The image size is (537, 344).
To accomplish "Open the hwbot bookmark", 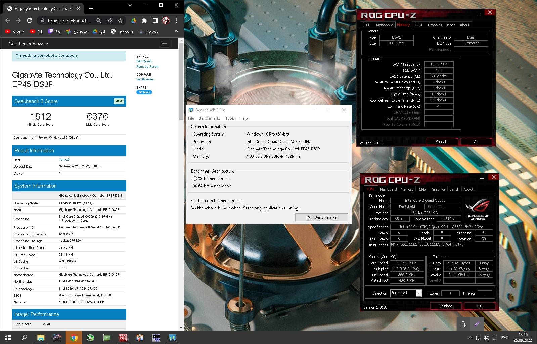I will point(148,31).
